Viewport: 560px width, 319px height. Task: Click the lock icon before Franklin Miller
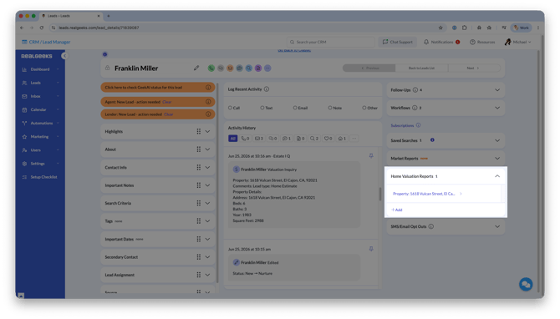[108, 68]
